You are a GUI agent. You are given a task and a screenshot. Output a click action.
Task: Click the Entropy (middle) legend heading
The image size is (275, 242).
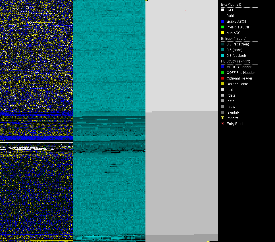[x=234, y=39]
